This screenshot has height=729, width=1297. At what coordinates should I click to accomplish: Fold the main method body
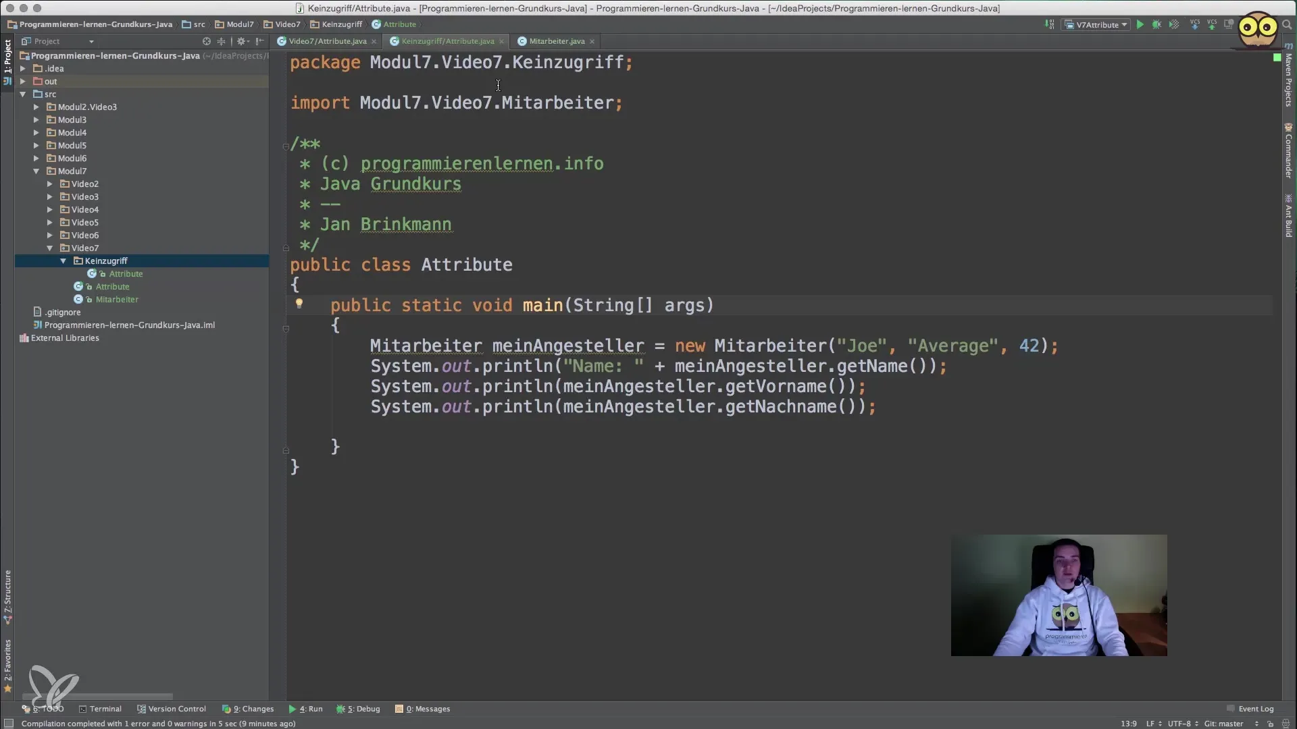pyautogui.click(x=286, y=328)
